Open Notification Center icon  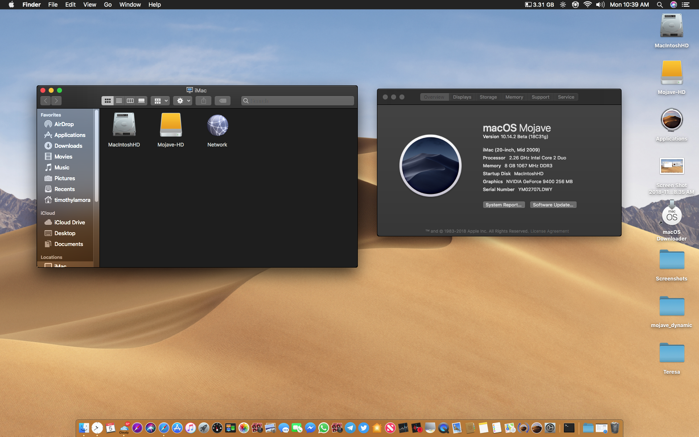click(x=686, y=5)
